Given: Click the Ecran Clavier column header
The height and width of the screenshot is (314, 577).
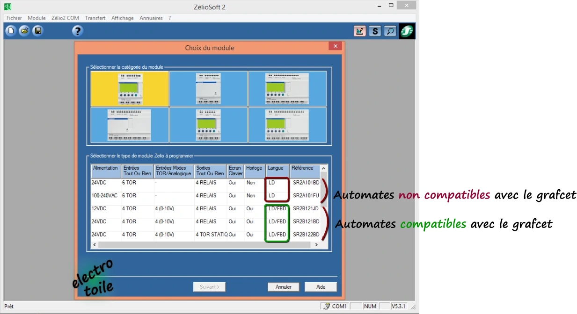Looking at the screenshot, I should (235, 171).
